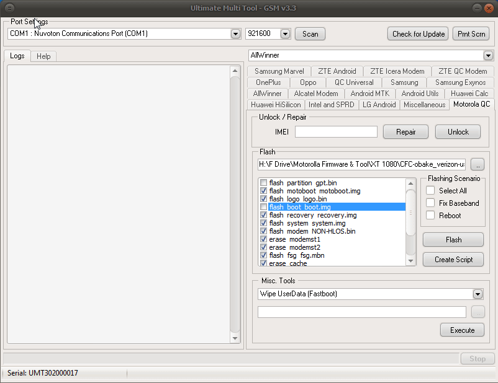Viewport: 498px width, 383px height.
Task: Click the Repair IMEI button
Action: 405,132
